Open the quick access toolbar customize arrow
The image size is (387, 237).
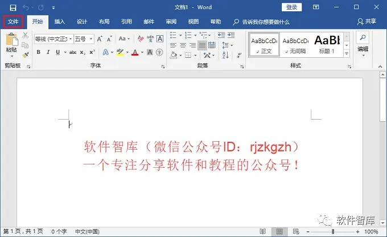click(53, 8)
